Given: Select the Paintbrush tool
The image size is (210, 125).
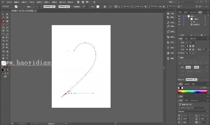Looking at the screenshot, I should tap(7, 28).
